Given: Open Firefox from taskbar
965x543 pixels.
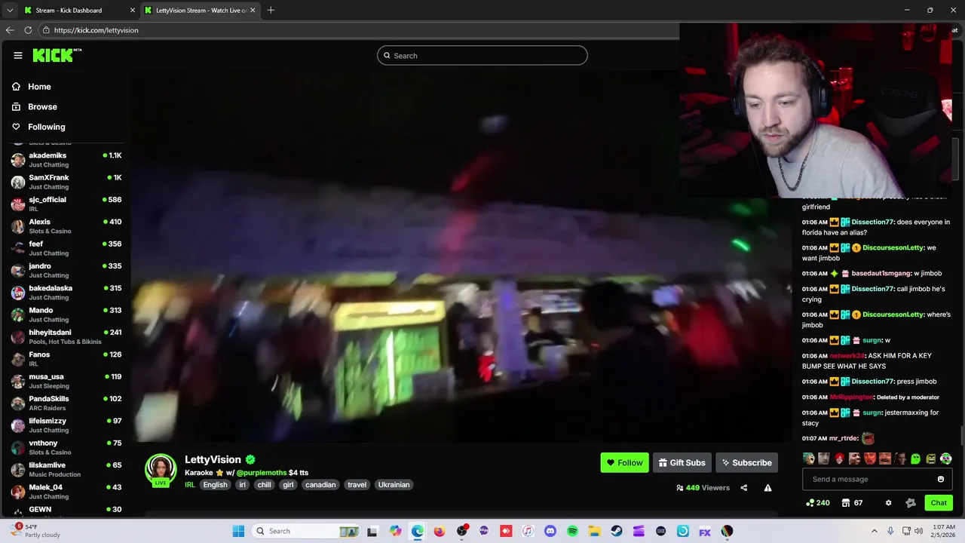Looking at the screenshot, I should [x=440, y=531].
